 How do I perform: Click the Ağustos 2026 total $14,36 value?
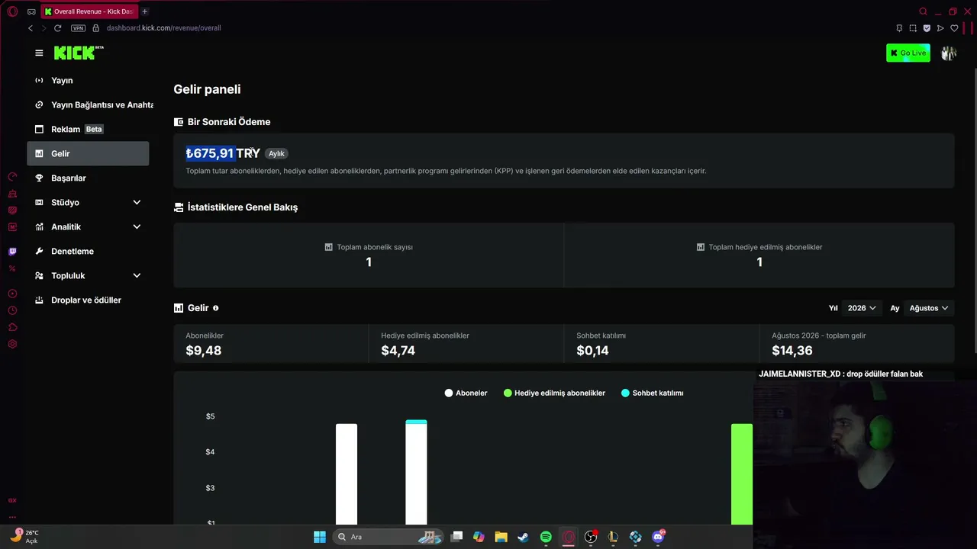click(x=792, y=351)
